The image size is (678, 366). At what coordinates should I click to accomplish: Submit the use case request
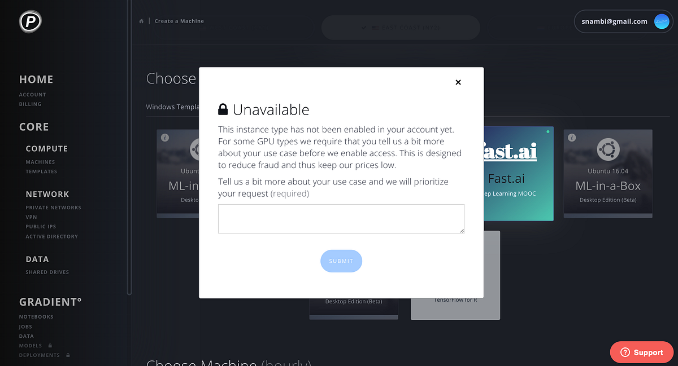[x=341, y=261]
